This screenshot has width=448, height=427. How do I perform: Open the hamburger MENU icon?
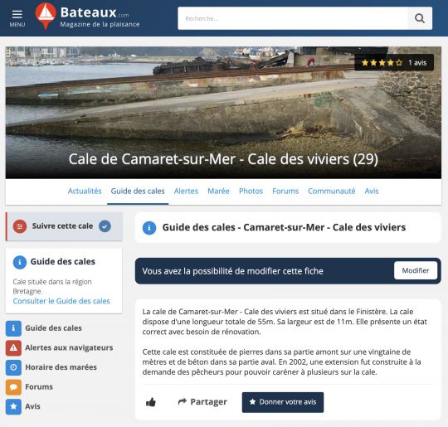[17, 18]
